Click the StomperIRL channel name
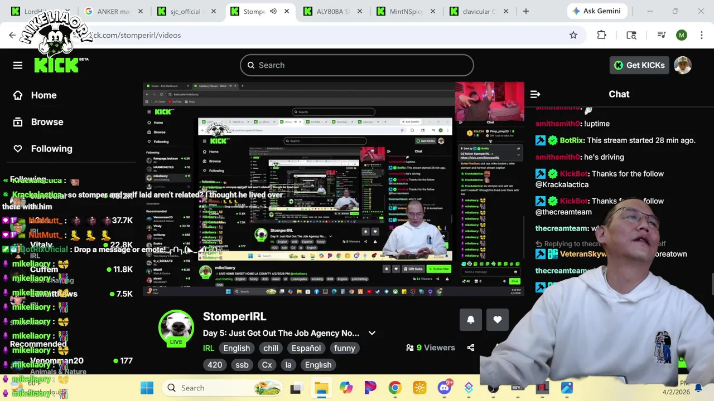This screenshot has height=401, width=714. pyautogui.click(x=234, y=316)
